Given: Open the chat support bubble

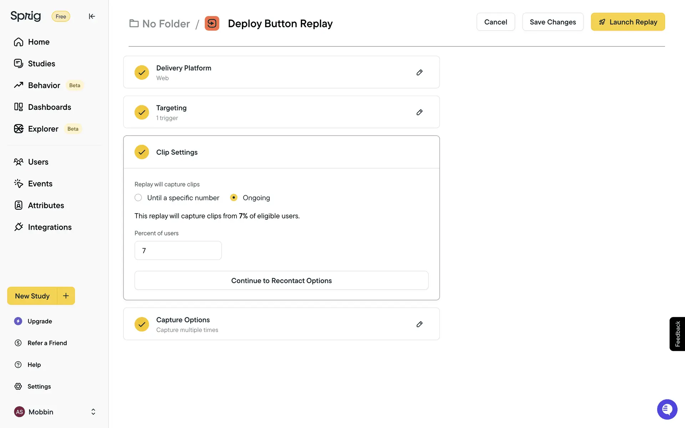Looking at the screenshot, I should coord(667,409).
